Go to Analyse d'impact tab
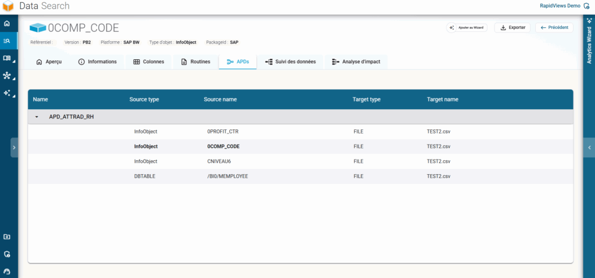The image size is (595, 278). pyautogui.click(x=356, y=62)
